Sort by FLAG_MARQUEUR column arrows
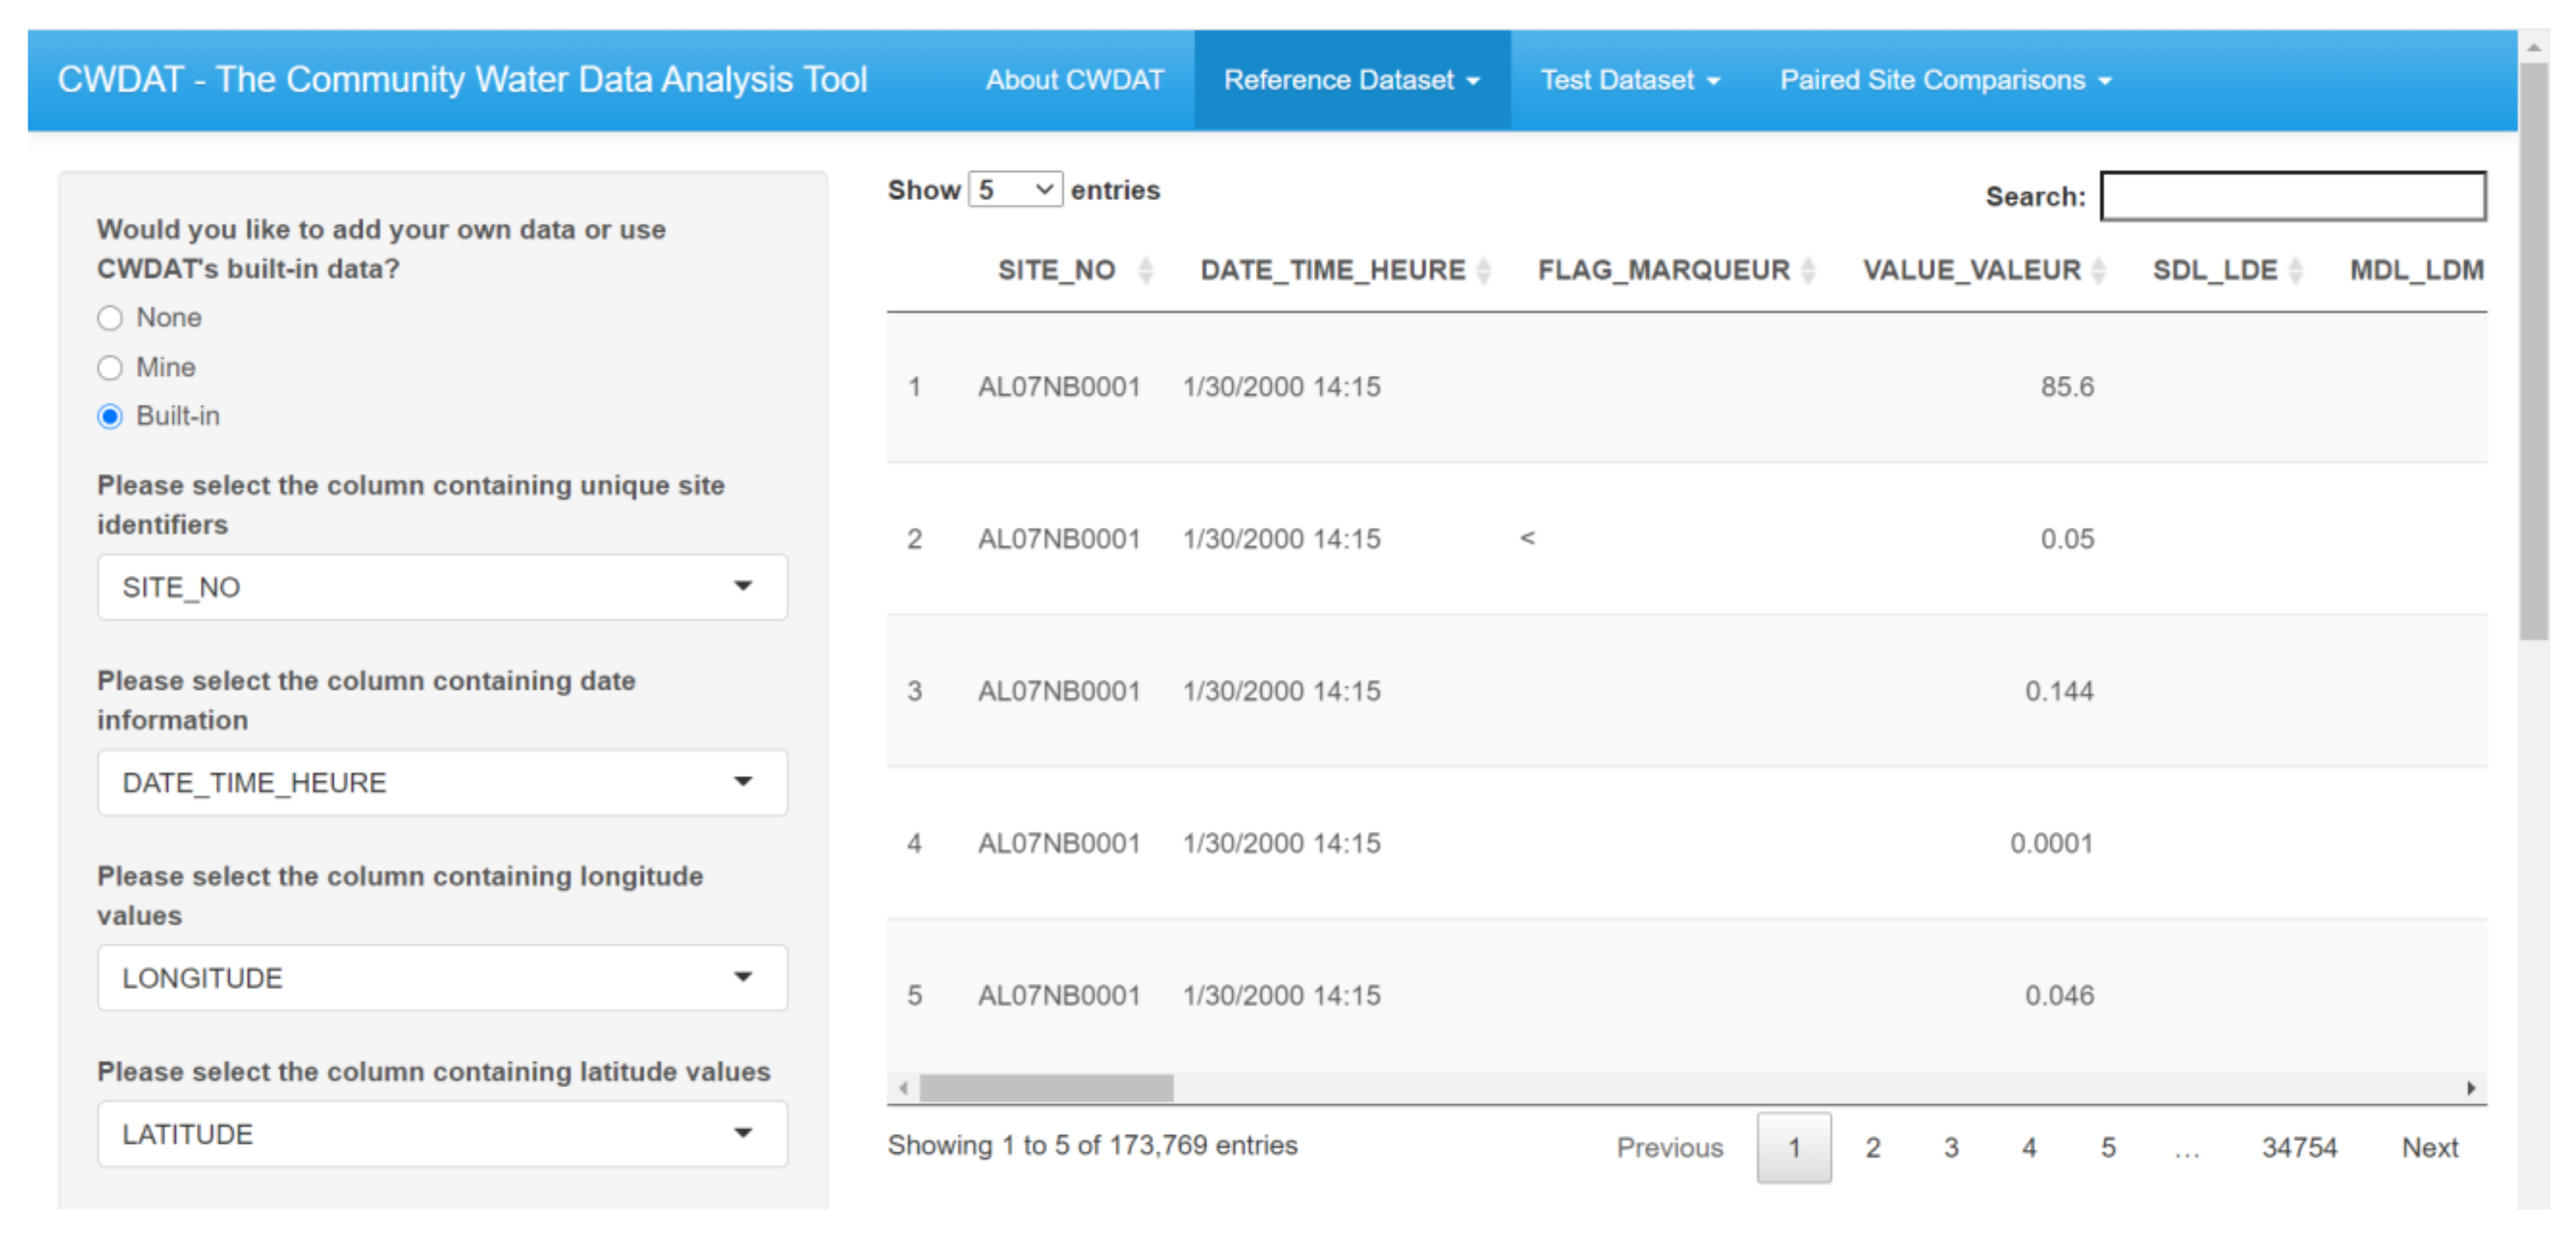Screen dimensions: 2576x1241 [x=1808, y=271]
